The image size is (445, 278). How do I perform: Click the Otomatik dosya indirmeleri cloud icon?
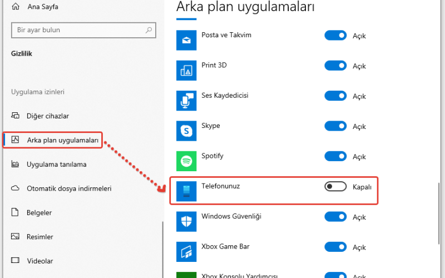pos(16,188)
